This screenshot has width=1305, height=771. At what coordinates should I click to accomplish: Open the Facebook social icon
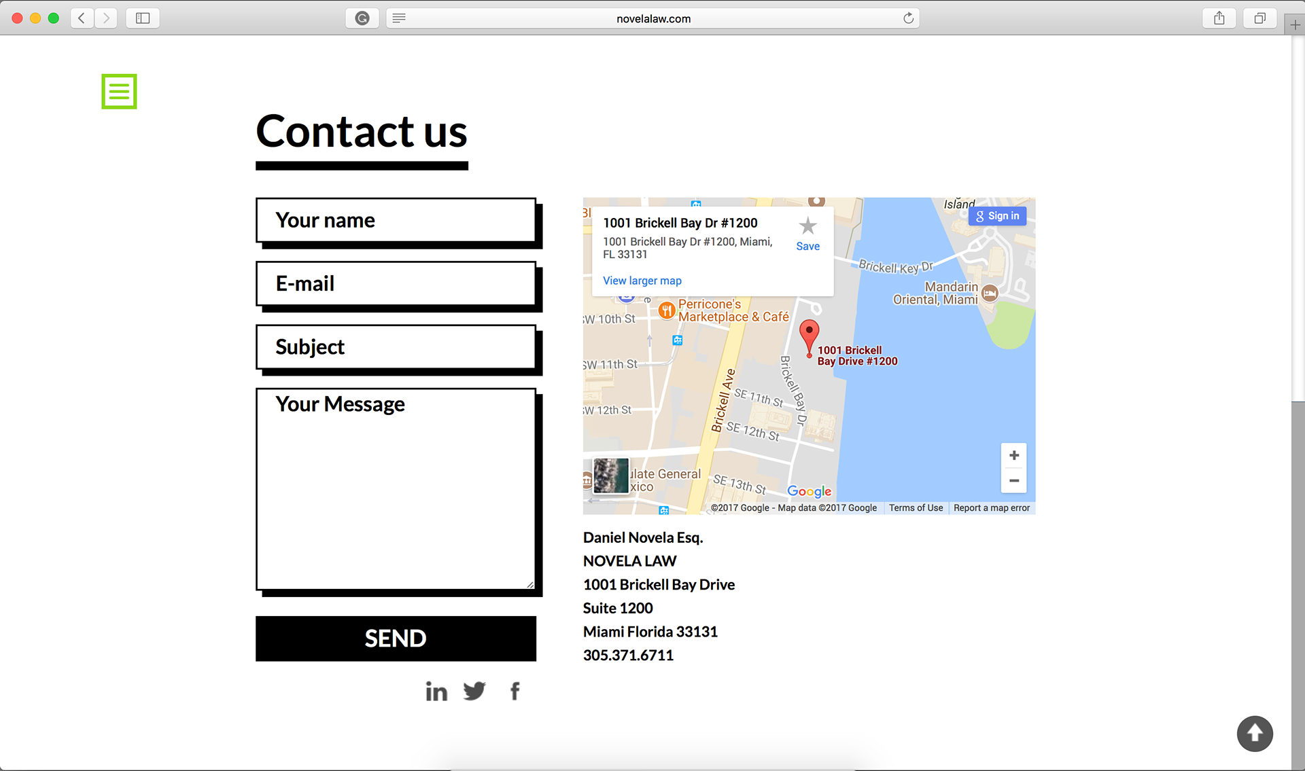tap(515, 691)
